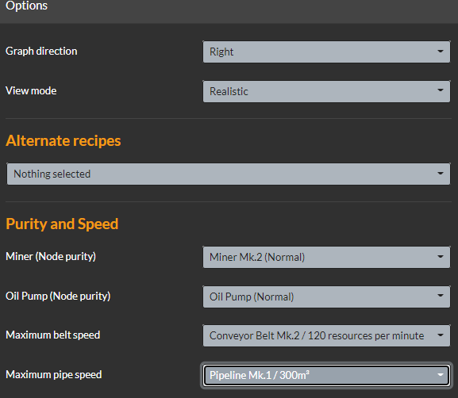Open the Pipeline Mk.1 / 300m³ dropdown
Viewport: 458px width, 398px height.
[326, 375]
